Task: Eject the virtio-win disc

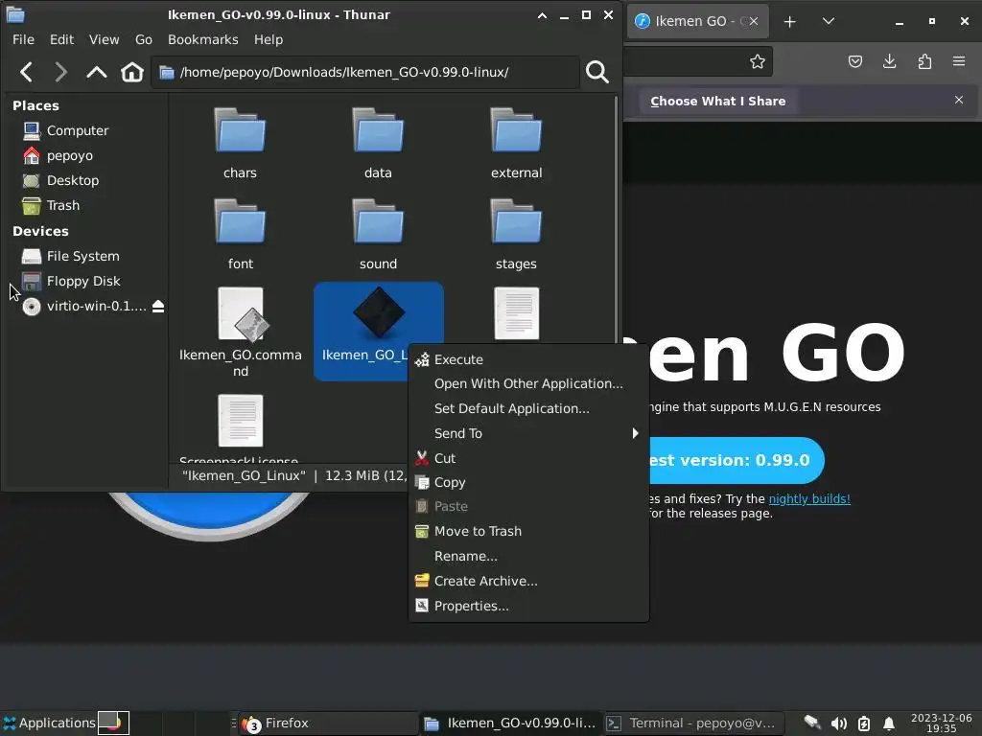Action: point(158,306)
